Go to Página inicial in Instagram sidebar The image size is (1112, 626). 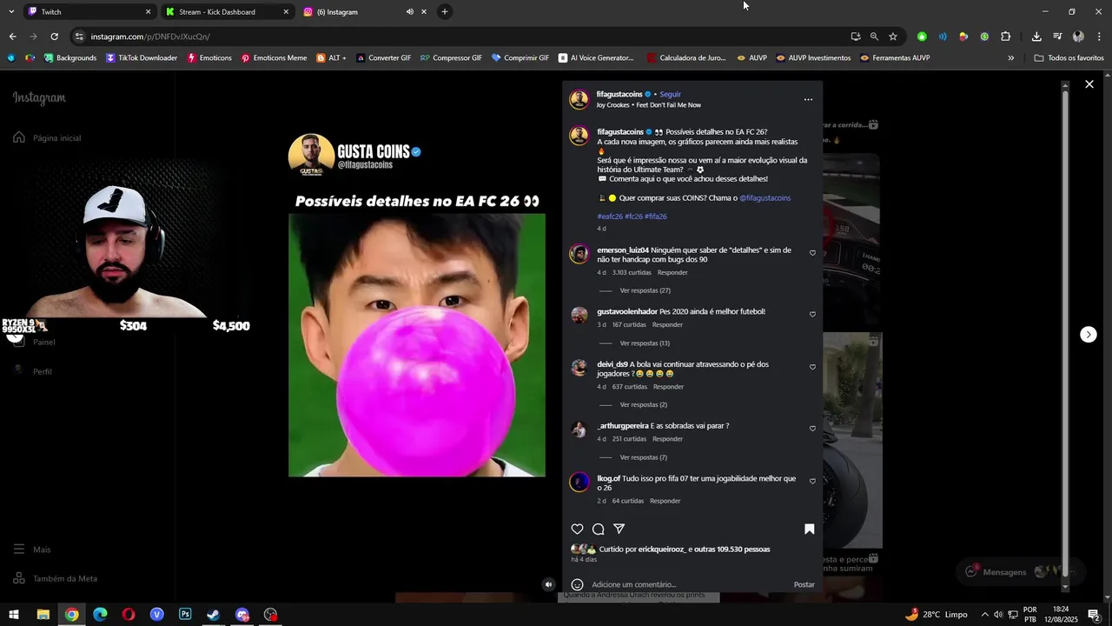point(47,137)
